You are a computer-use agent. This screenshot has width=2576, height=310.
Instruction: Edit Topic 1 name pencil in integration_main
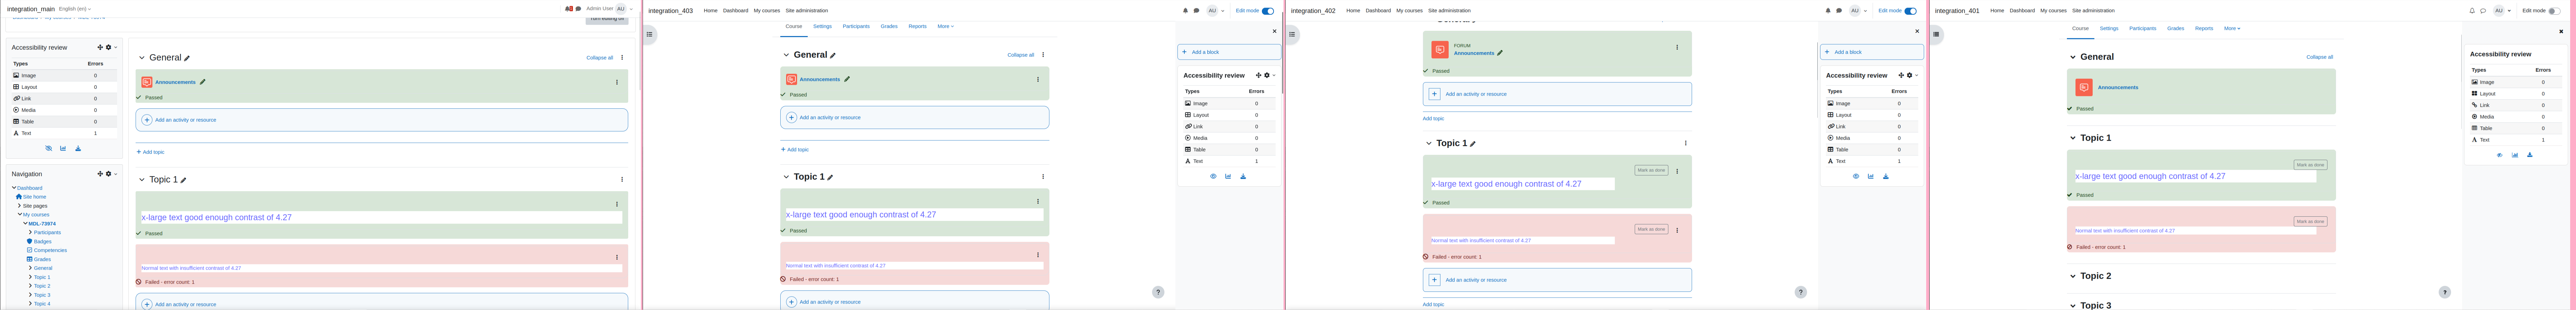coord(183,180)
